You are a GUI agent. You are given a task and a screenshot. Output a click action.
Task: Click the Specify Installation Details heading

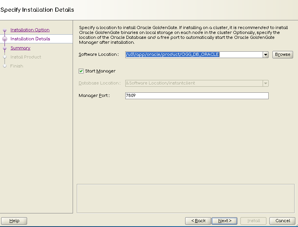(x=37, y=10)
